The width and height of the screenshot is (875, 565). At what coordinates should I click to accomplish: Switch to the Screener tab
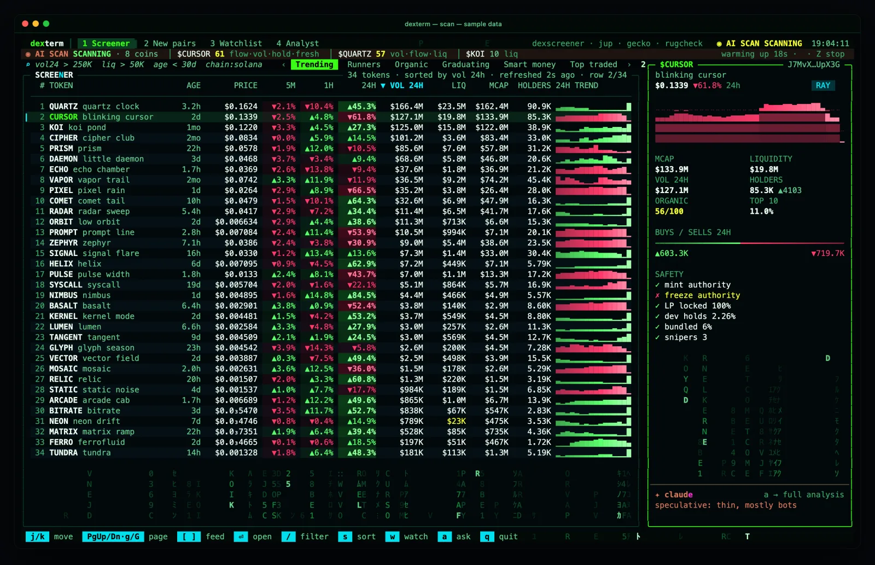[106, 43]
